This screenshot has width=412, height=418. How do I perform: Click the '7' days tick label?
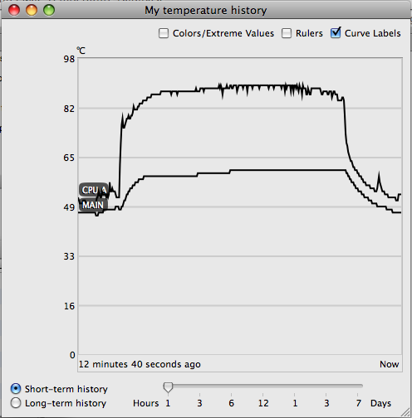(359, 403)
